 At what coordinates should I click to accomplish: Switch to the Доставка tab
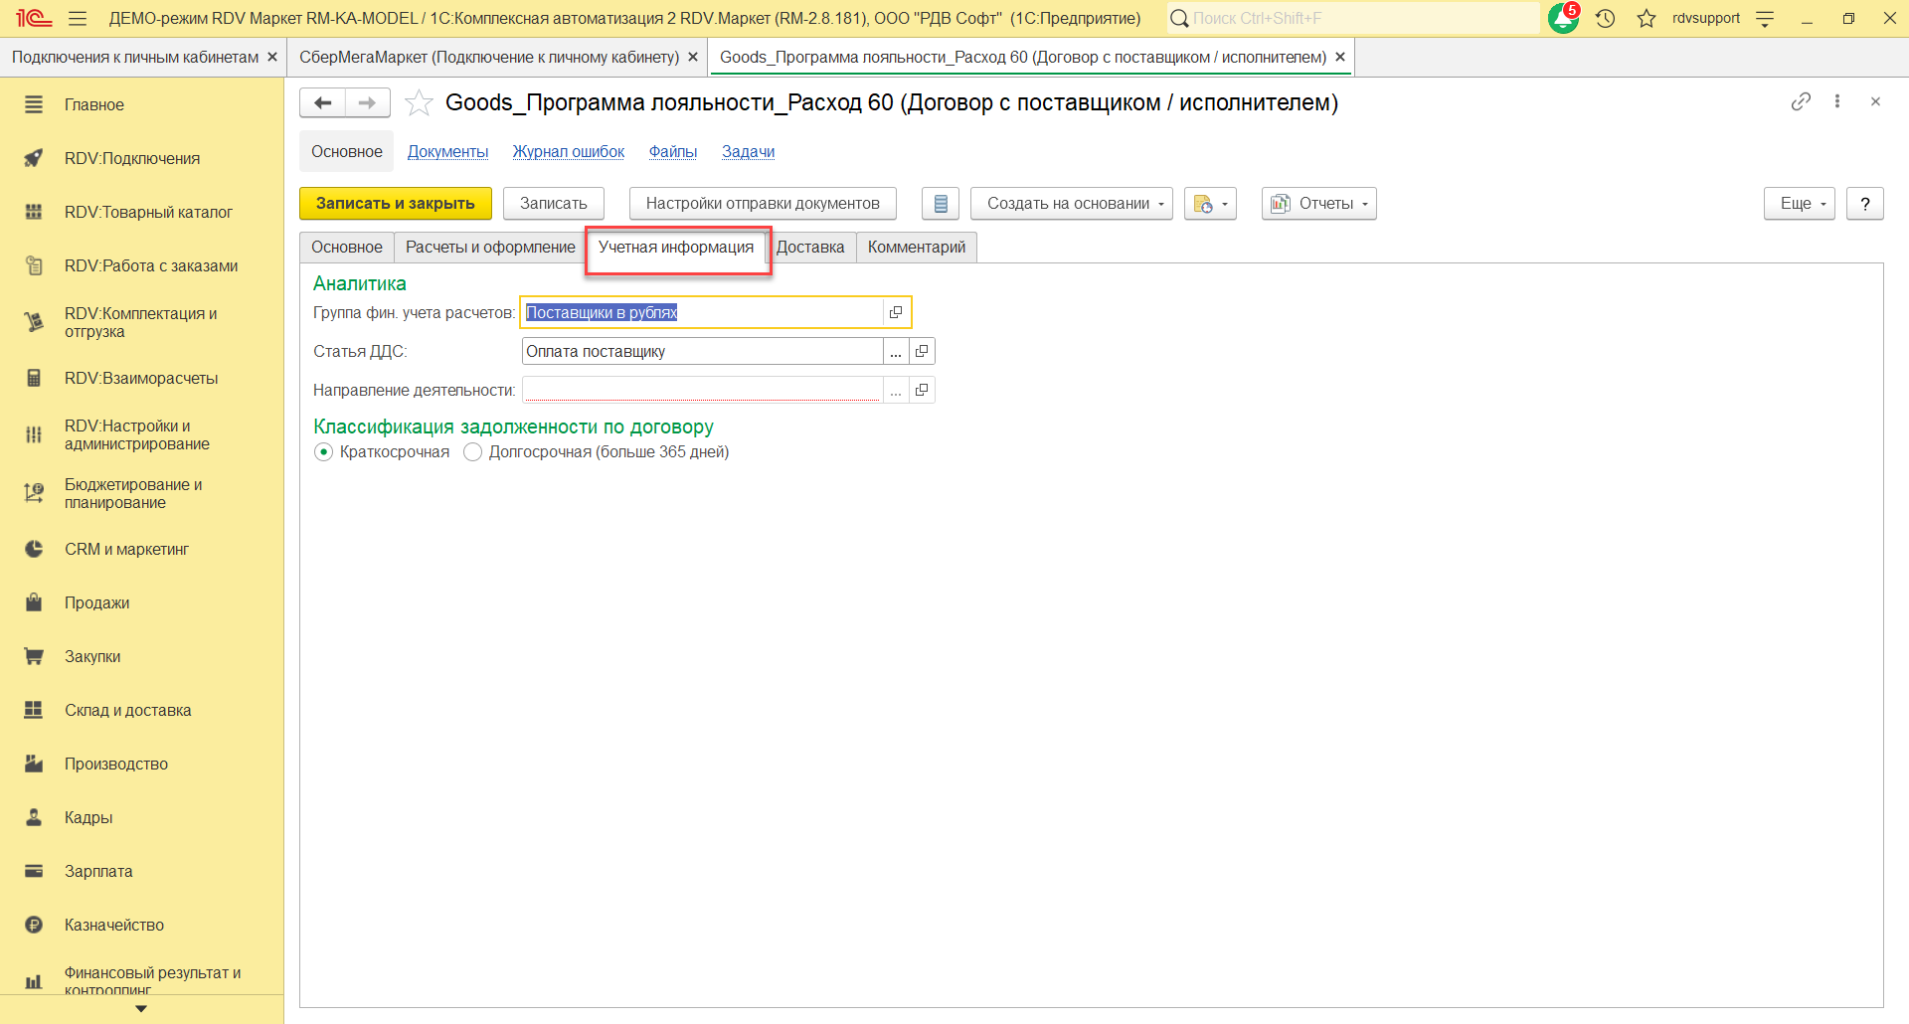809,248
